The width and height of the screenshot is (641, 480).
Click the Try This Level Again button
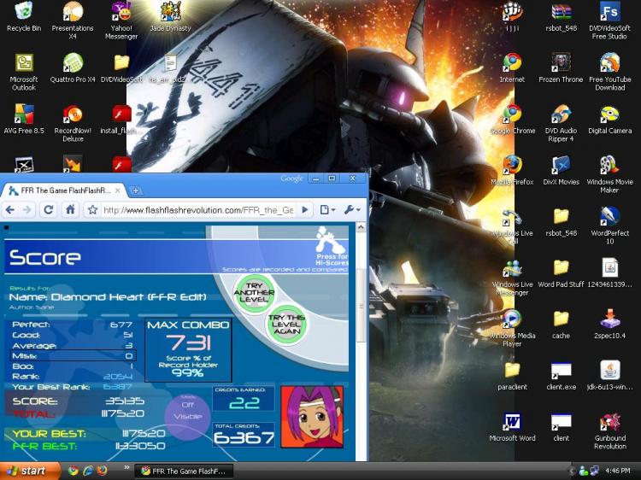[286, 325]
